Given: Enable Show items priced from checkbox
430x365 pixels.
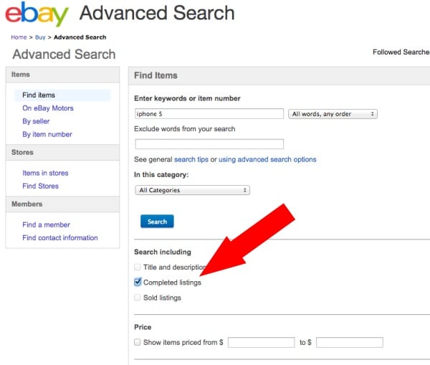Looking at the screenshot, I should pyautogui.click(x=138, y=342).
